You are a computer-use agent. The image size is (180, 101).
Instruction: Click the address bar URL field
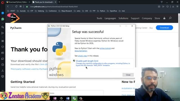pyautogui.click(x=54, y=7)
